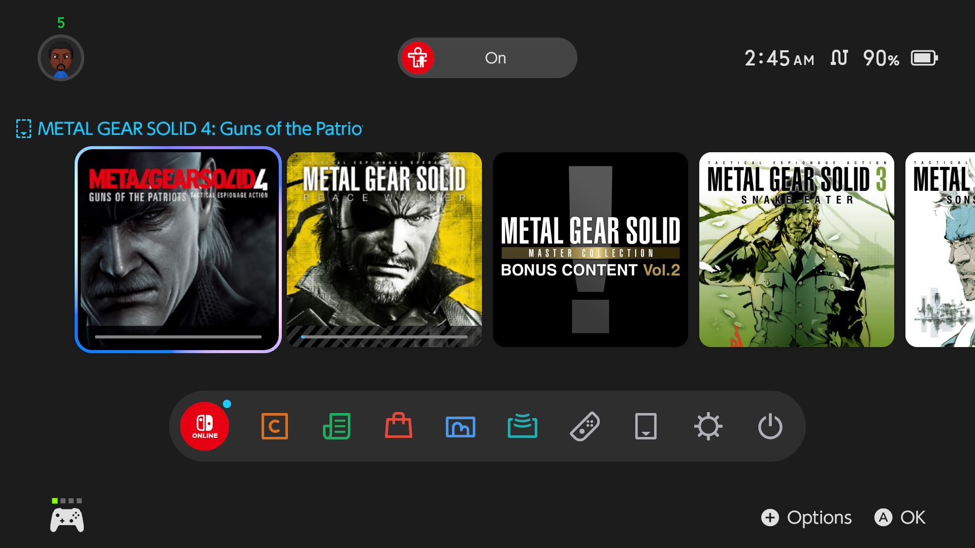Open Nintendo eShop shopping bag
Screen dimensions: 975x548
click(399, 425)
